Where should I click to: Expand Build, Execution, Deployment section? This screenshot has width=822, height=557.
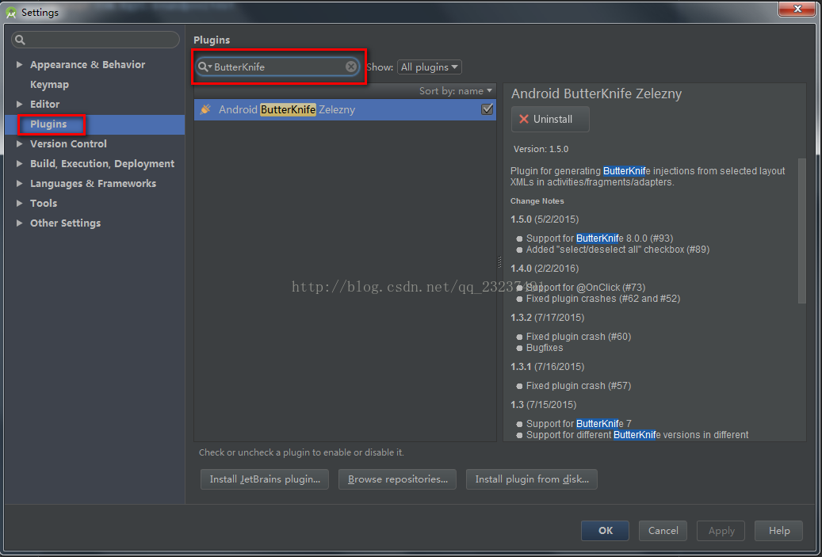(x=19, y=163)
